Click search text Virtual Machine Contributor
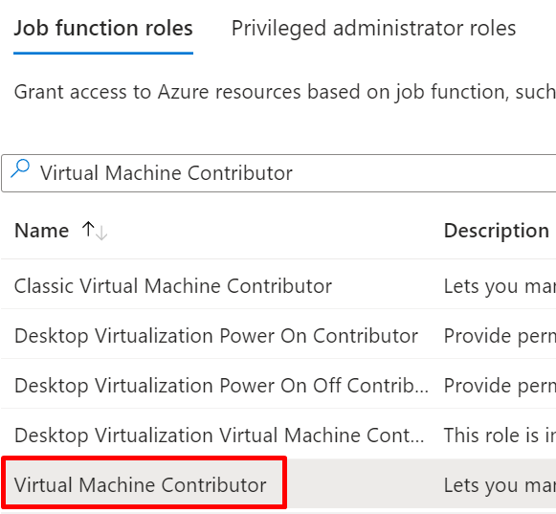Image resolution: width=556 pixels, height=514 pixels. [x=167, y=173]
